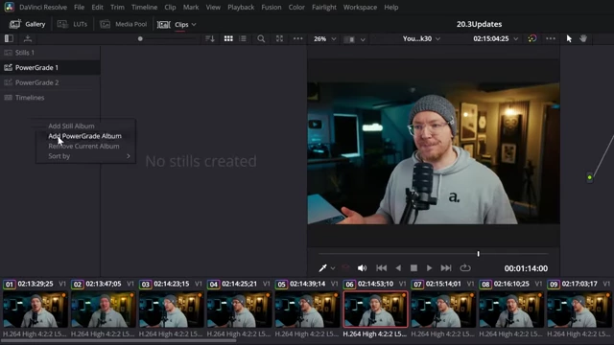This screenshot has width=614, height=345.
Task: Open the 02:15:04:25 timecode dropdown
Action: tap(495, 38)
